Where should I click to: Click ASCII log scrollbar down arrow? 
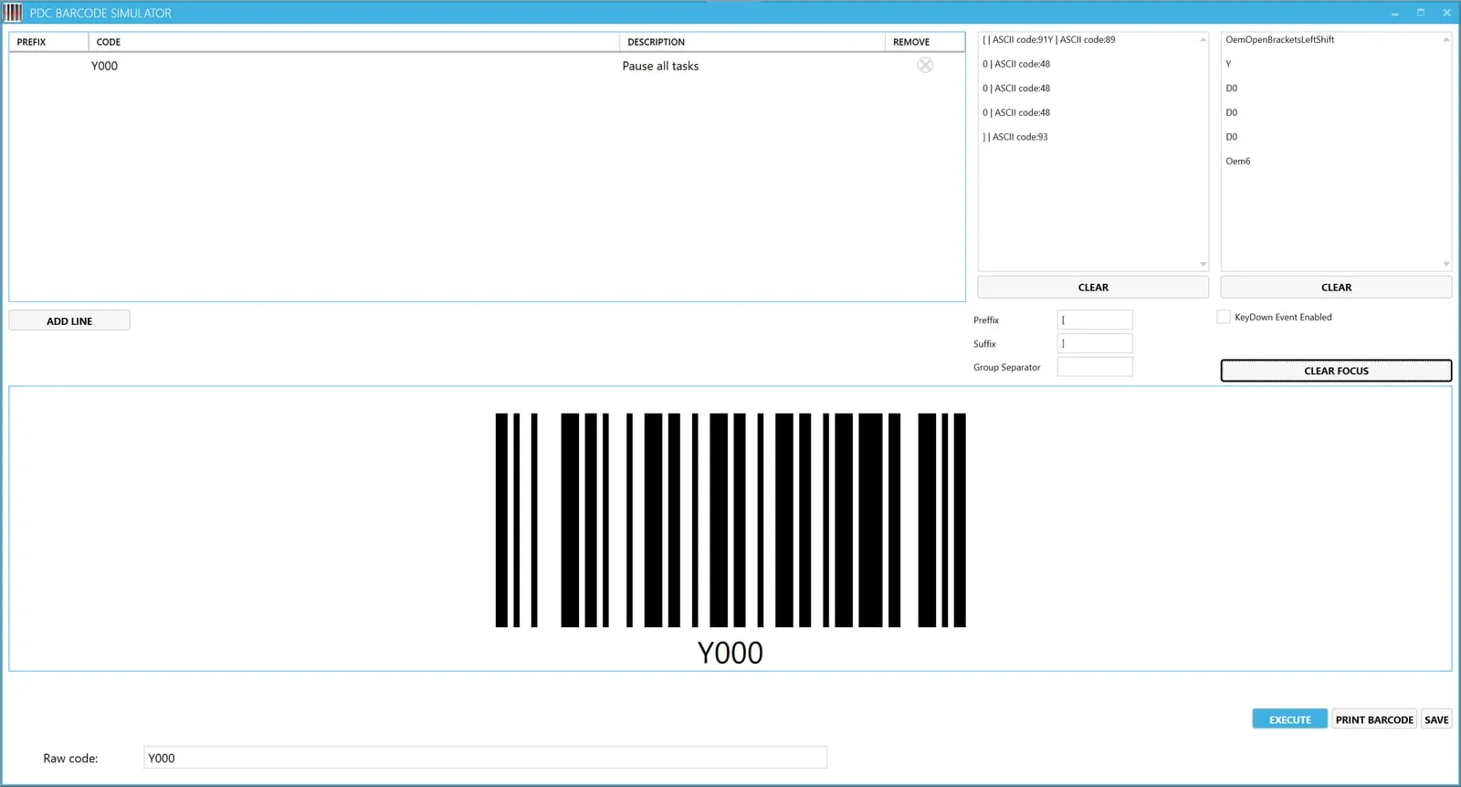(x=1203, y=264)
